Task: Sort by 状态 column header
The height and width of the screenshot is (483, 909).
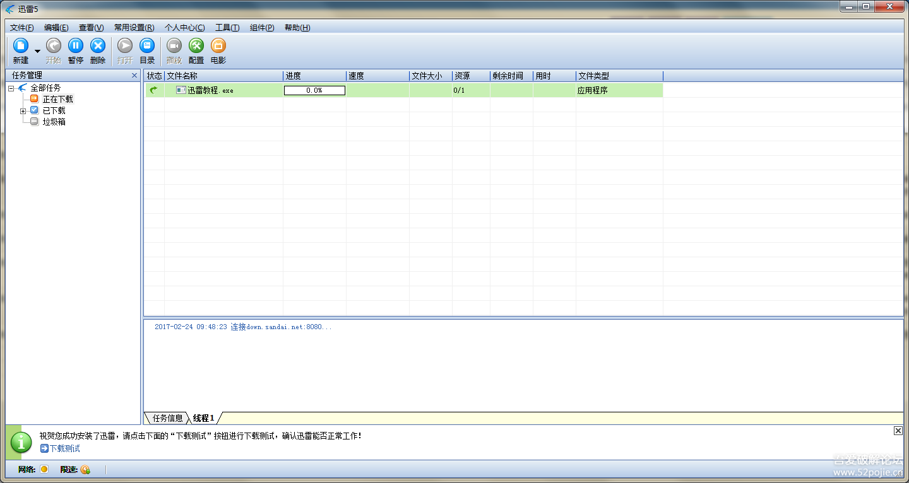Action: 154,76
